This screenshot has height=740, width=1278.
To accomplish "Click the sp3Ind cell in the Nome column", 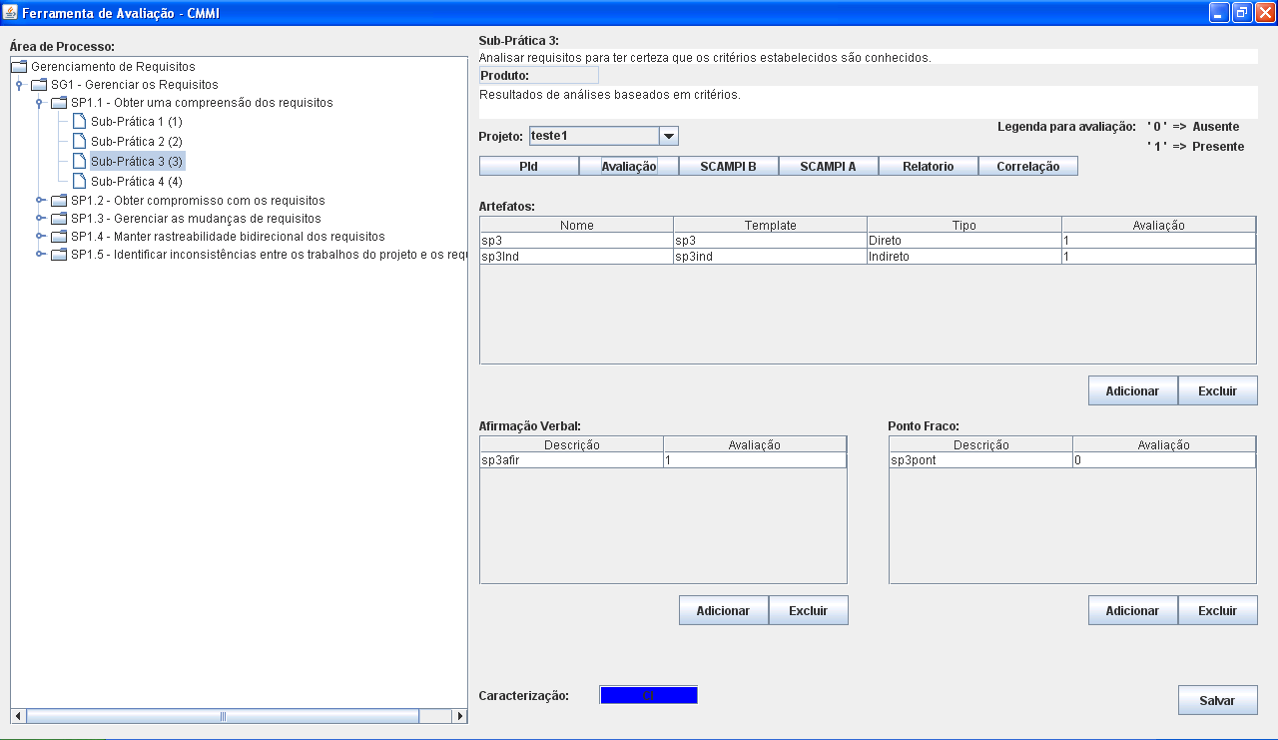I will point(577,257).
